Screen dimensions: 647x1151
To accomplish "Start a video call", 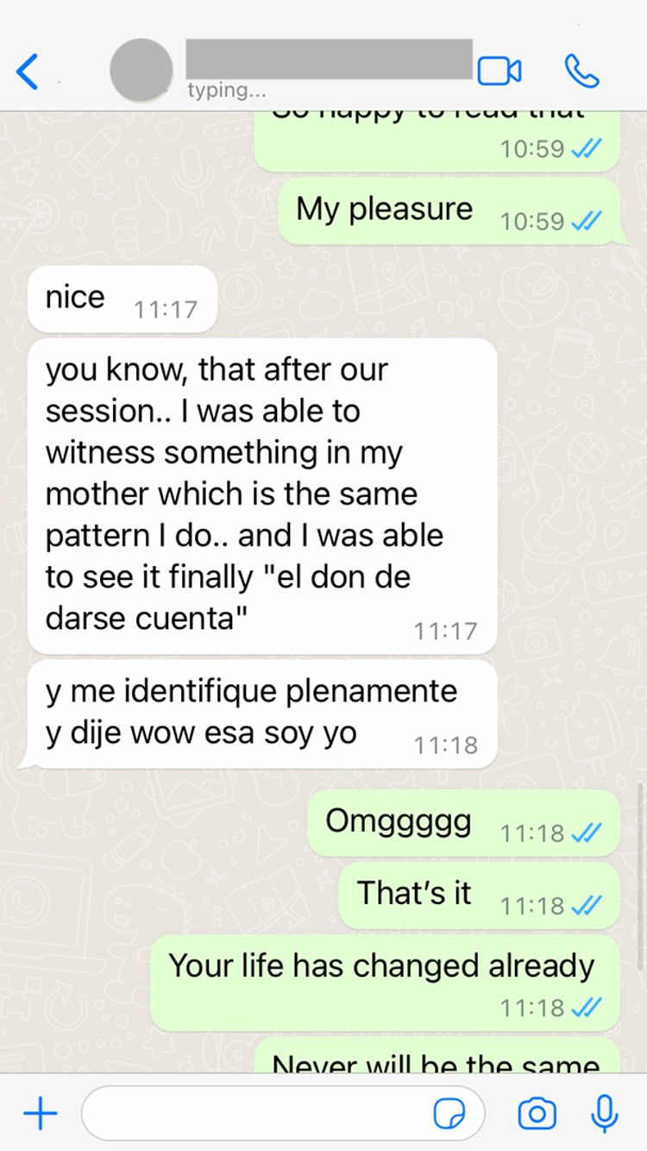I will (499, 71).
